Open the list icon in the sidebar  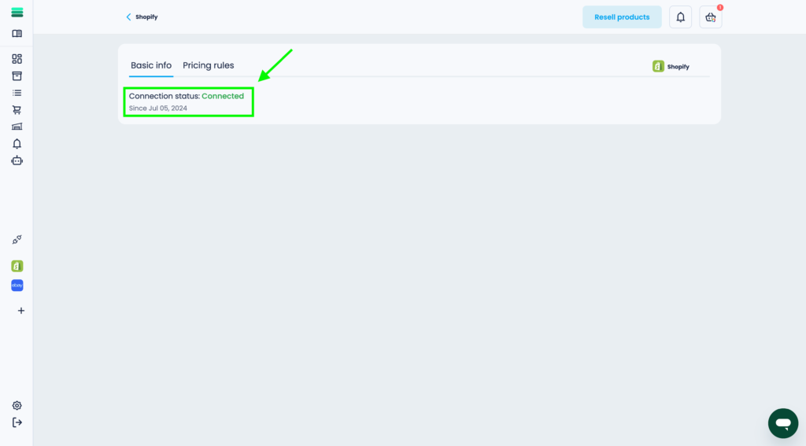click(x=17, y=93)
